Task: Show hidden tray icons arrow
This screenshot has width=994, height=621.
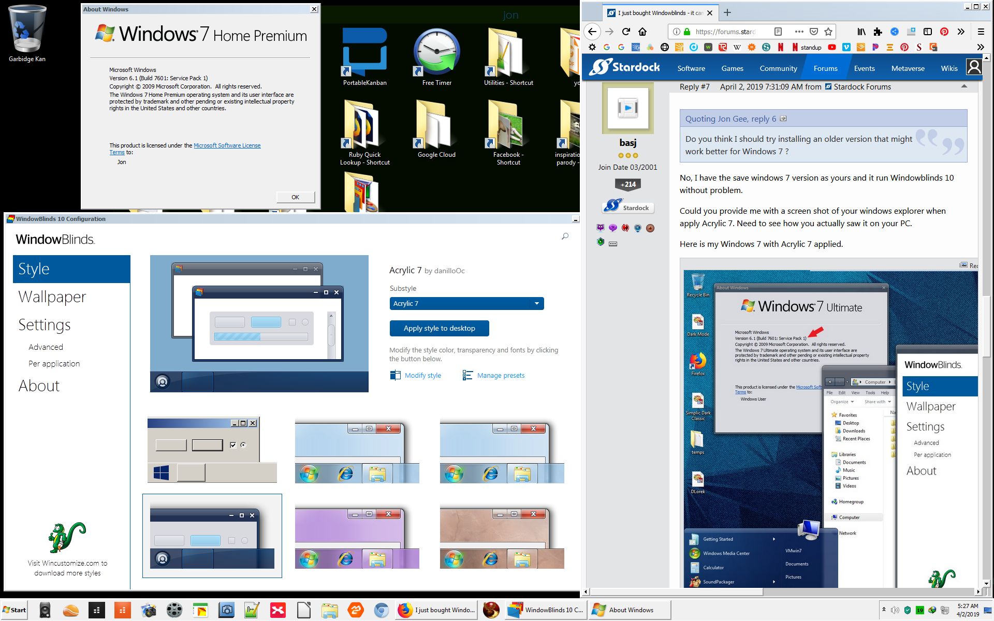Action: tap(884, 610)
